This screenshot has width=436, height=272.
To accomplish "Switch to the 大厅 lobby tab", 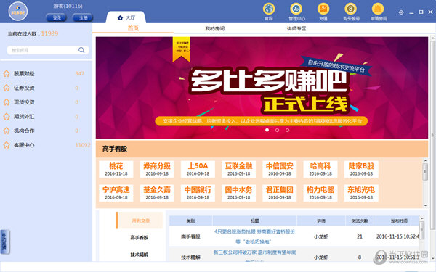I will (x=126, y=17).
